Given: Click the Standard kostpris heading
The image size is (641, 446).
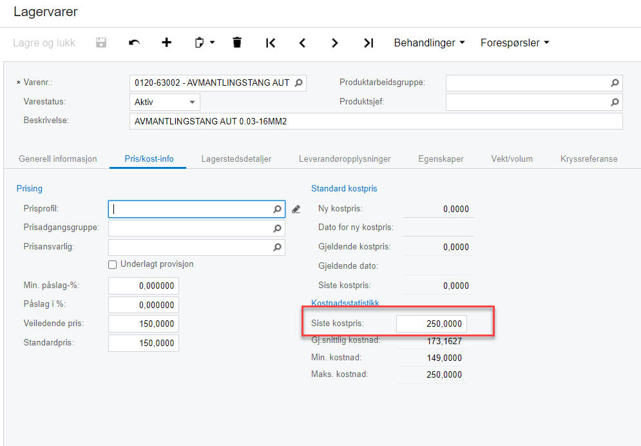Looking at the screenshot, I should [344, 188].
